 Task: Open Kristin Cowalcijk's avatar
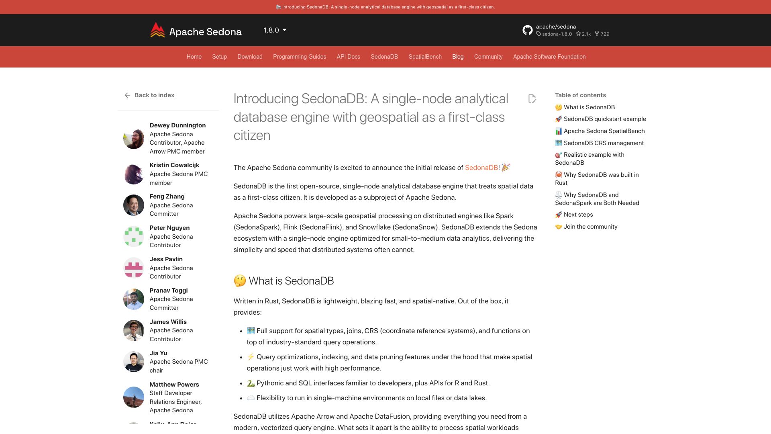[x=134, y=174]
